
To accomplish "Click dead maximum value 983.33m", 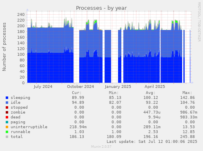I will click(189, 117).
